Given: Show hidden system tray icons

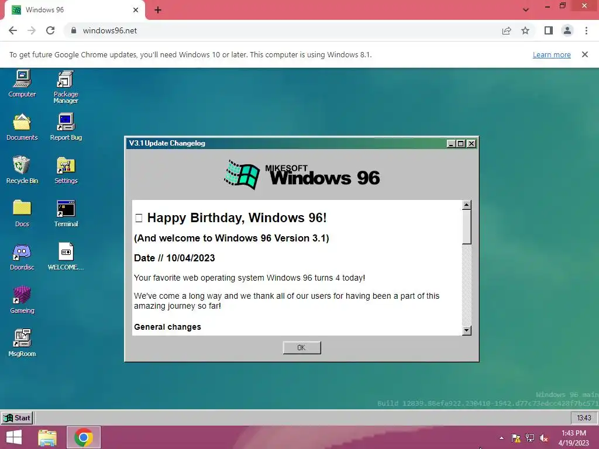Looking at the screenshot, I should coord(501,438).
